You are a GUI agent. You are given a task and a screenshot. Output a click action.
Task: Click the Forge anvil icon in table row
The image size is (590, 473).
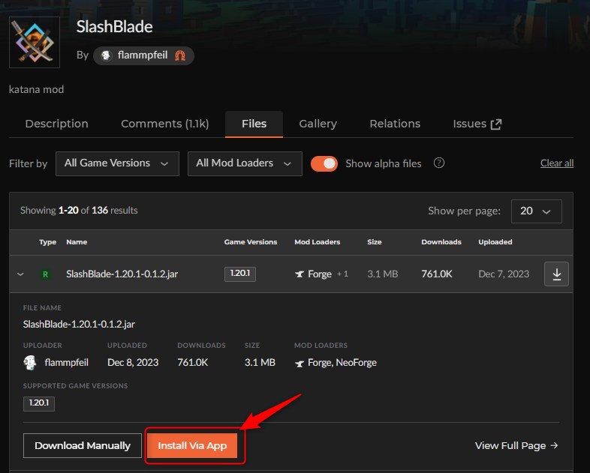[x=300, y=274]
